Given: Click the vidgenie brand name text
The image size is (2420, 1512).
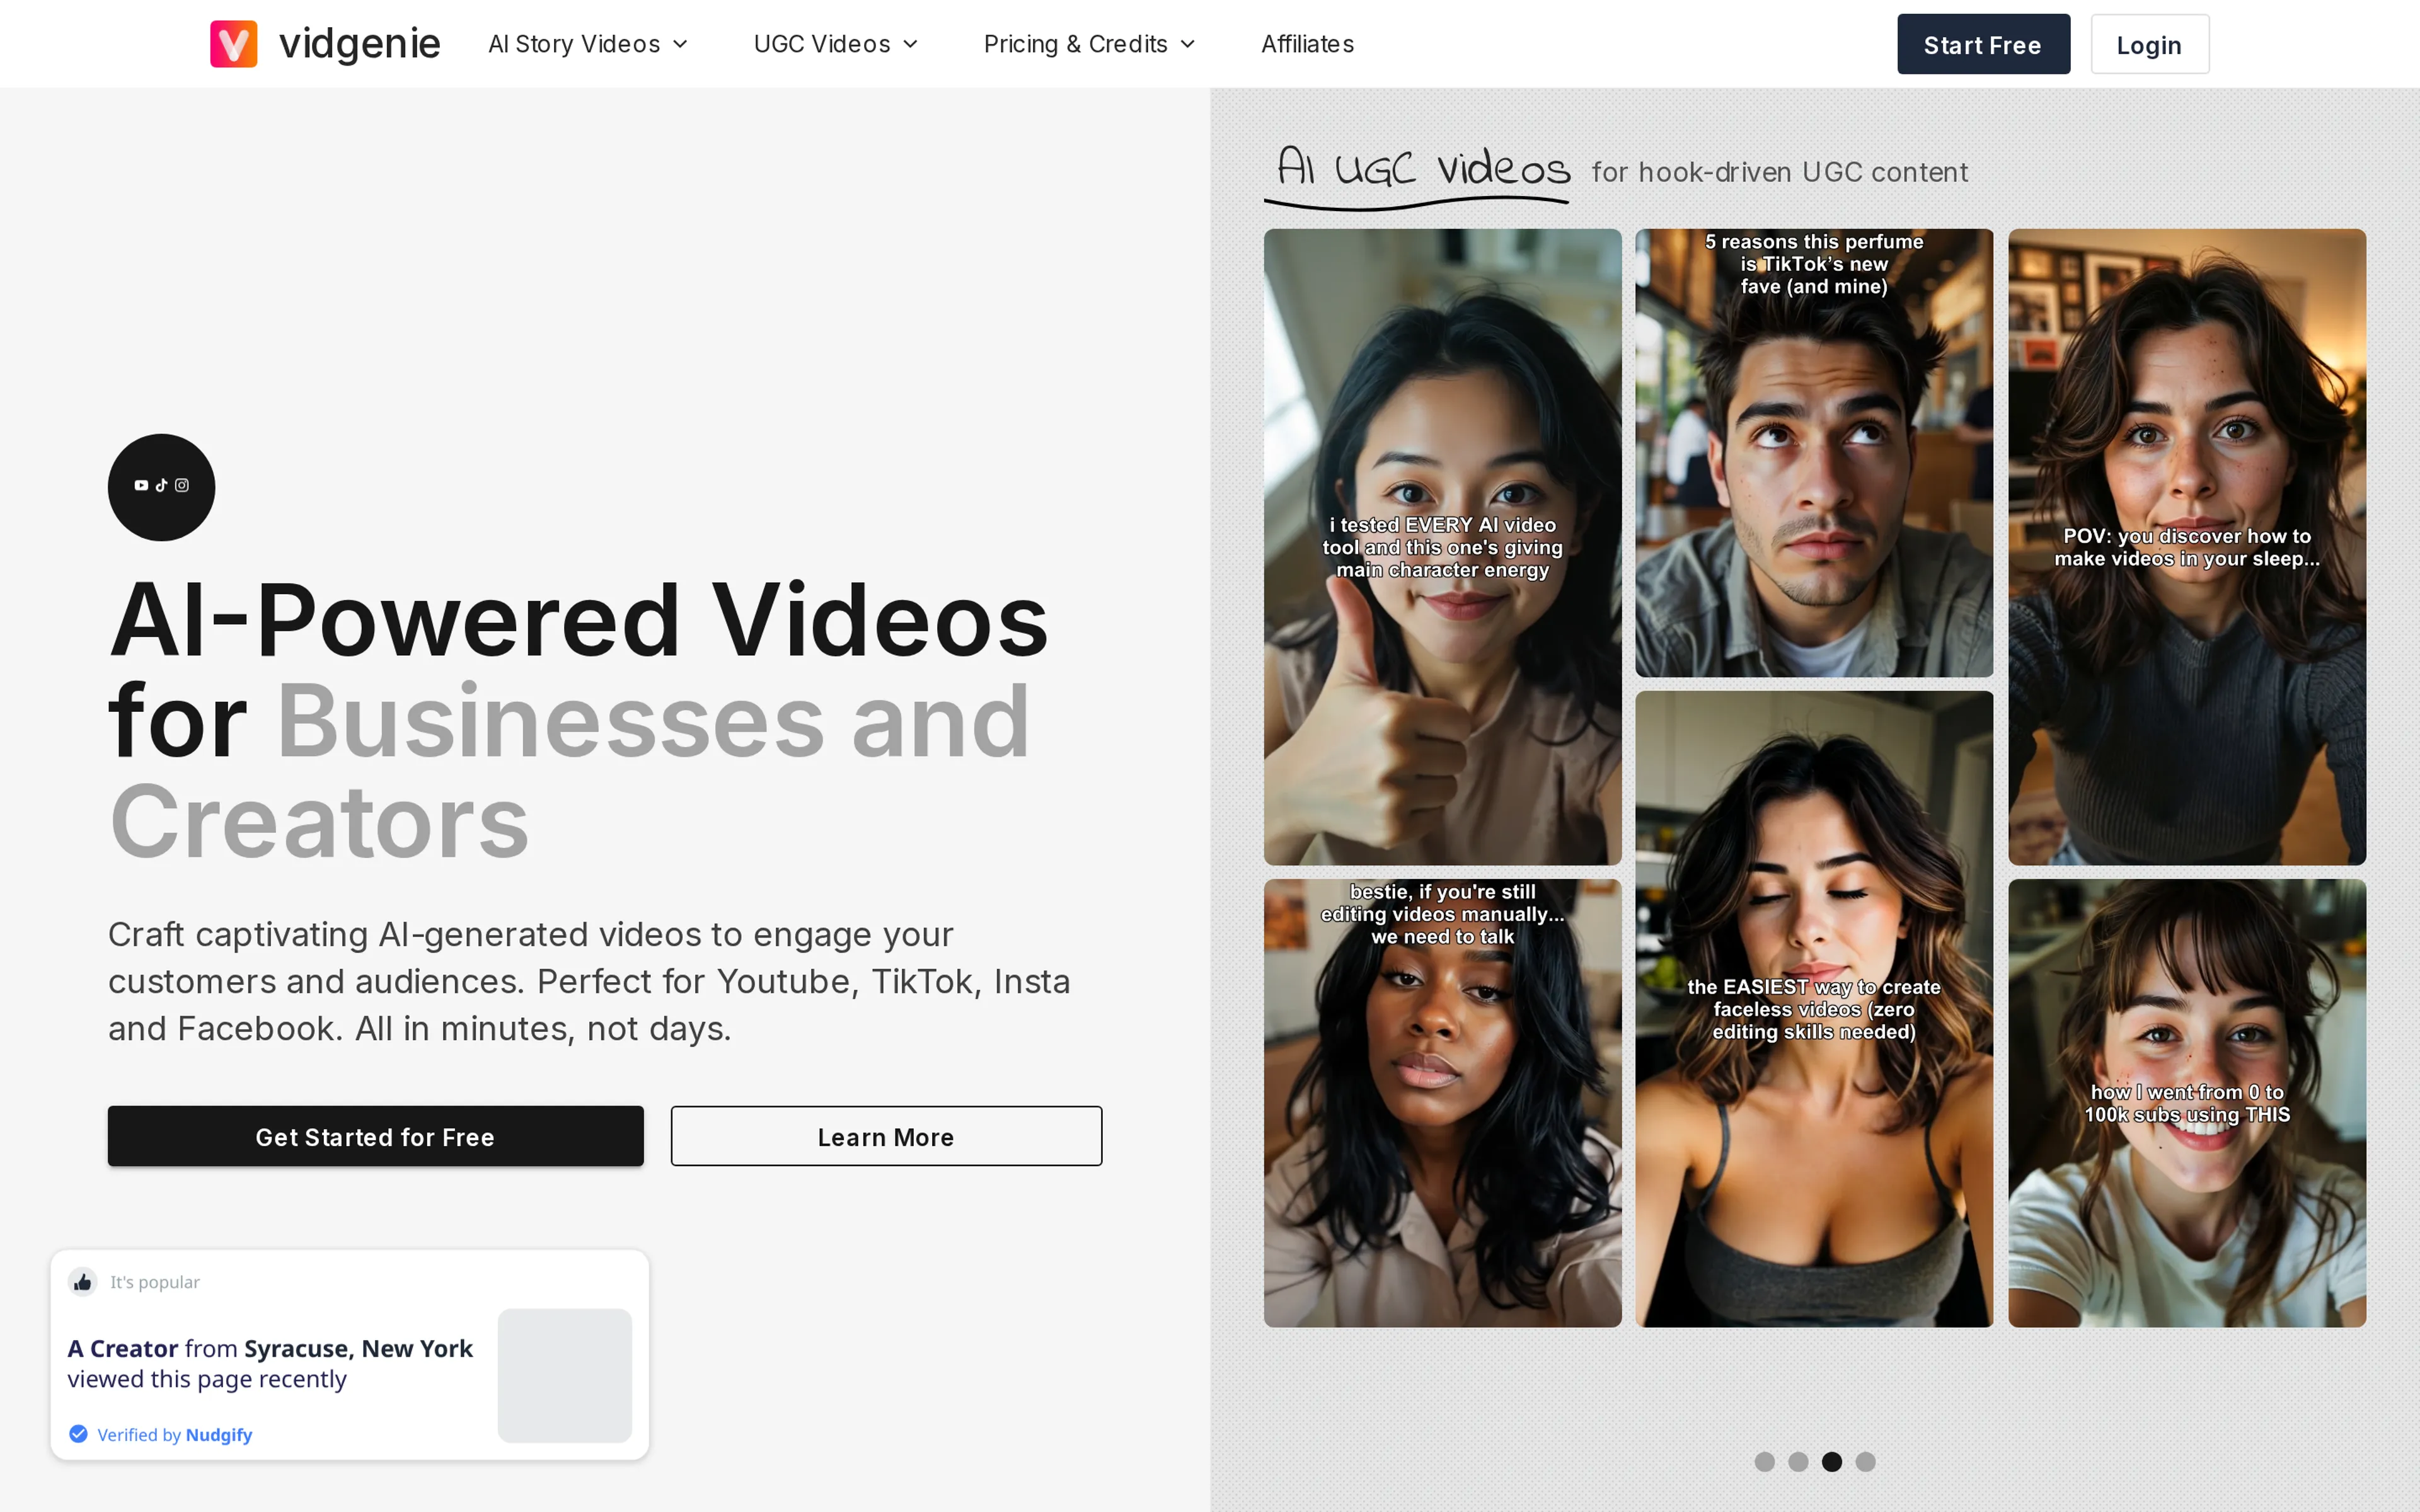Looking at the screenshot, I should tap(359, 44).
